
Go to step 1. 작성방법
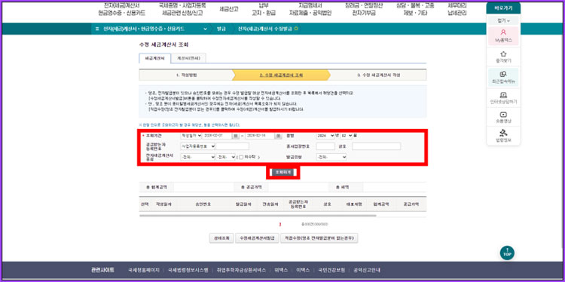(186, 75)
